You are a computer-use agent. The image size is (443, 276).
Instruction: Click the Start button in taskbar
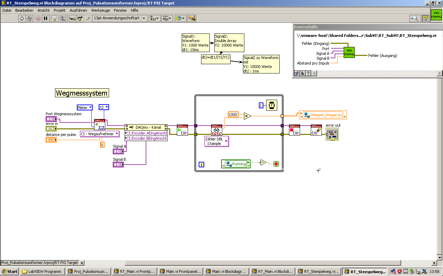click(10, 272)
